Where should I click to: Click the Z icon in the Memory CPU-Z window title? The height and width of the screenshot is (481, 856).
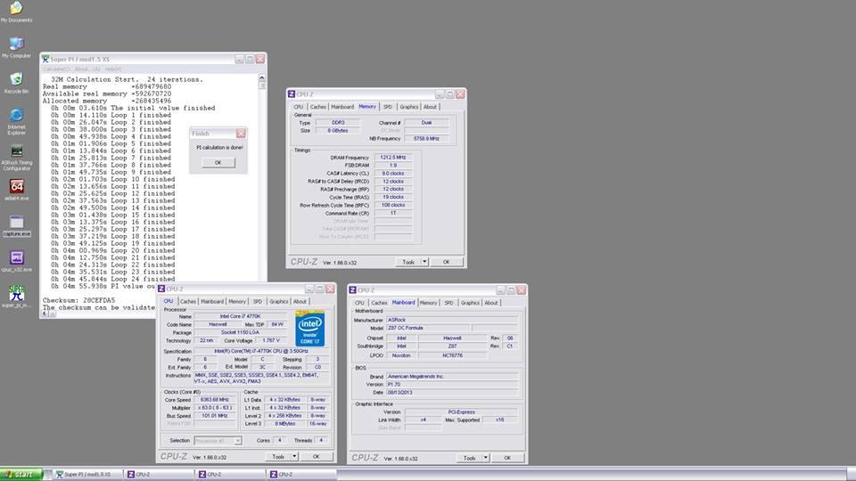click(x=292, y=94)
